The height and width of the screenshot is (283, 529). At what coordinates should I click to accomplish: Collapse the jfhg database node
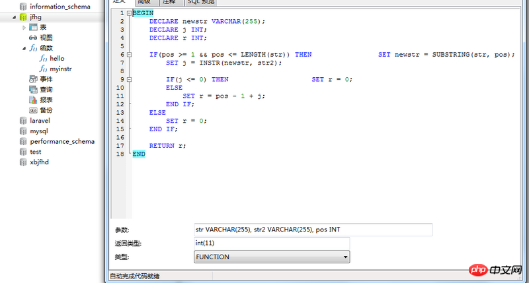pos(15,16)
